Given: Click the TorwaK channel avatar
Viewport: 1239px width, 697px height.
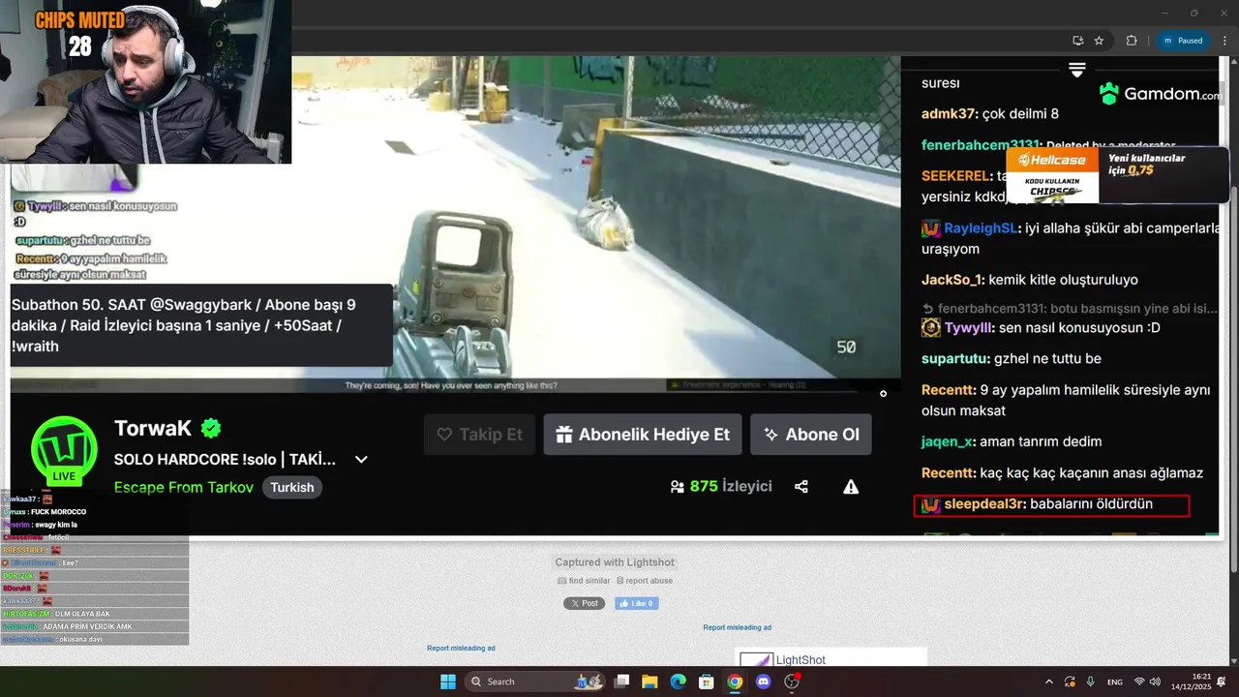Looking at the screenshot, I should (64, 450).
